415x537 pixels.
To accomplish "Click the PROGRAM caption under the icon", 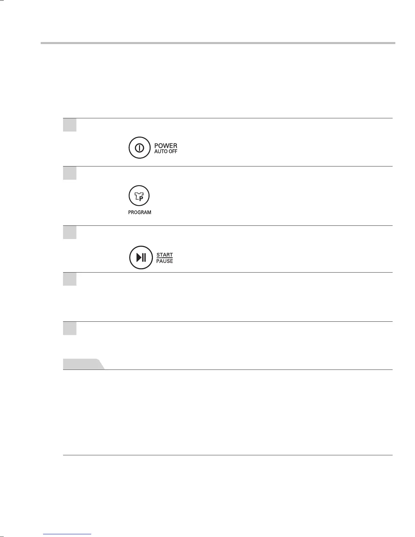I will tap(140, 213).
